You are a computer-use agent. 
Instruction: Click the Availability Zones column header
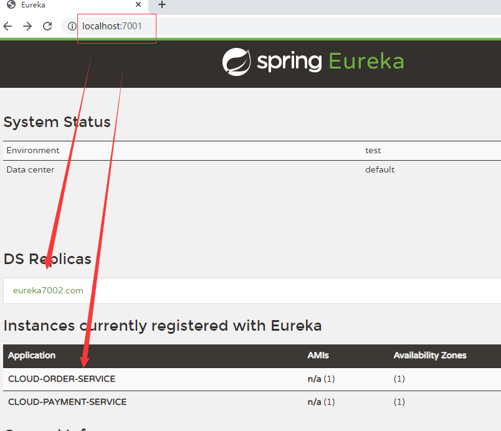pos(429,355)
